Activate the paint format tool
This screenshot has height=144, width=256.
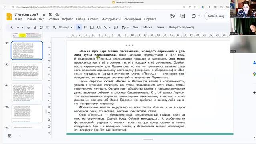coord(48,28)
